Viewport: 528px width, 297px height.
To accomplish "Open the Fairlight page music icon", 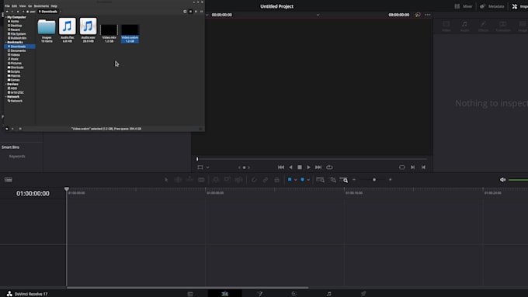I will click(x=328, y=294).
